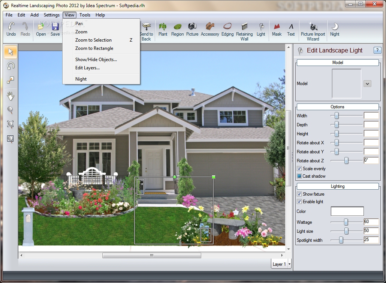Choose Zoom to Rectangle menu entry

101,48
